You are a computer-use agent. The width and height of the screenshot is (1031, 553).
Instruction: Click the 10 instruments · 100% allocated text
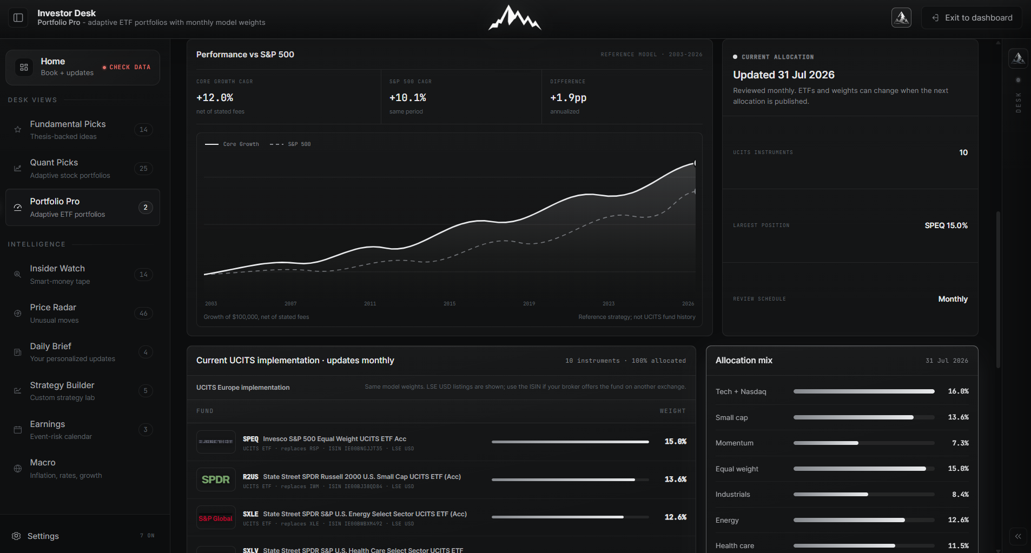[625, 361]
